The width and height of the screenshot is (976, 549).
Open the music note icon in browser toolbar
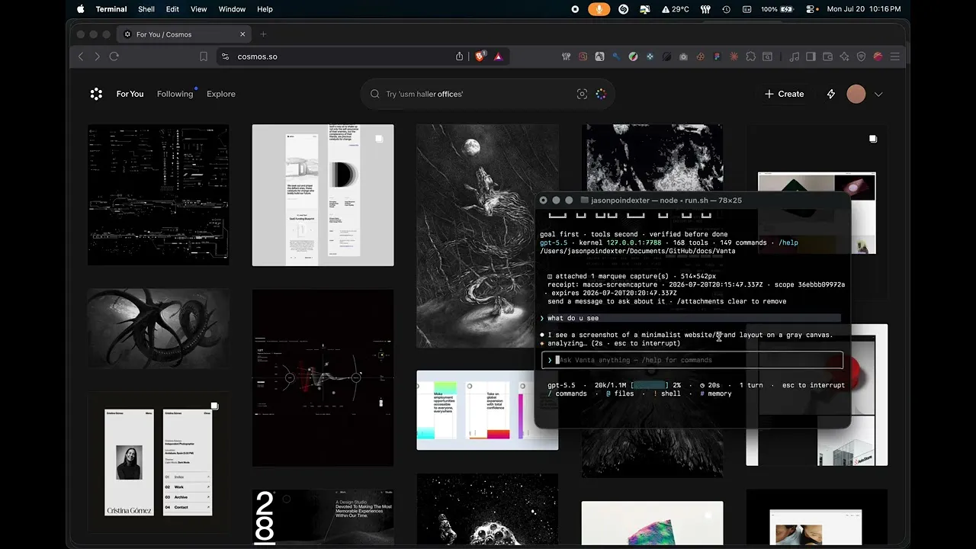(795, 56)
